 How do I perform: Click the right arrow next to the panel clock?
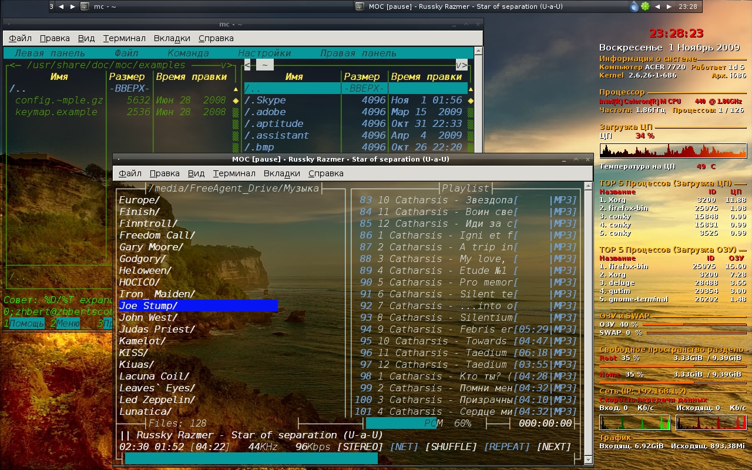pyautogui.click(x=669, y=6)
